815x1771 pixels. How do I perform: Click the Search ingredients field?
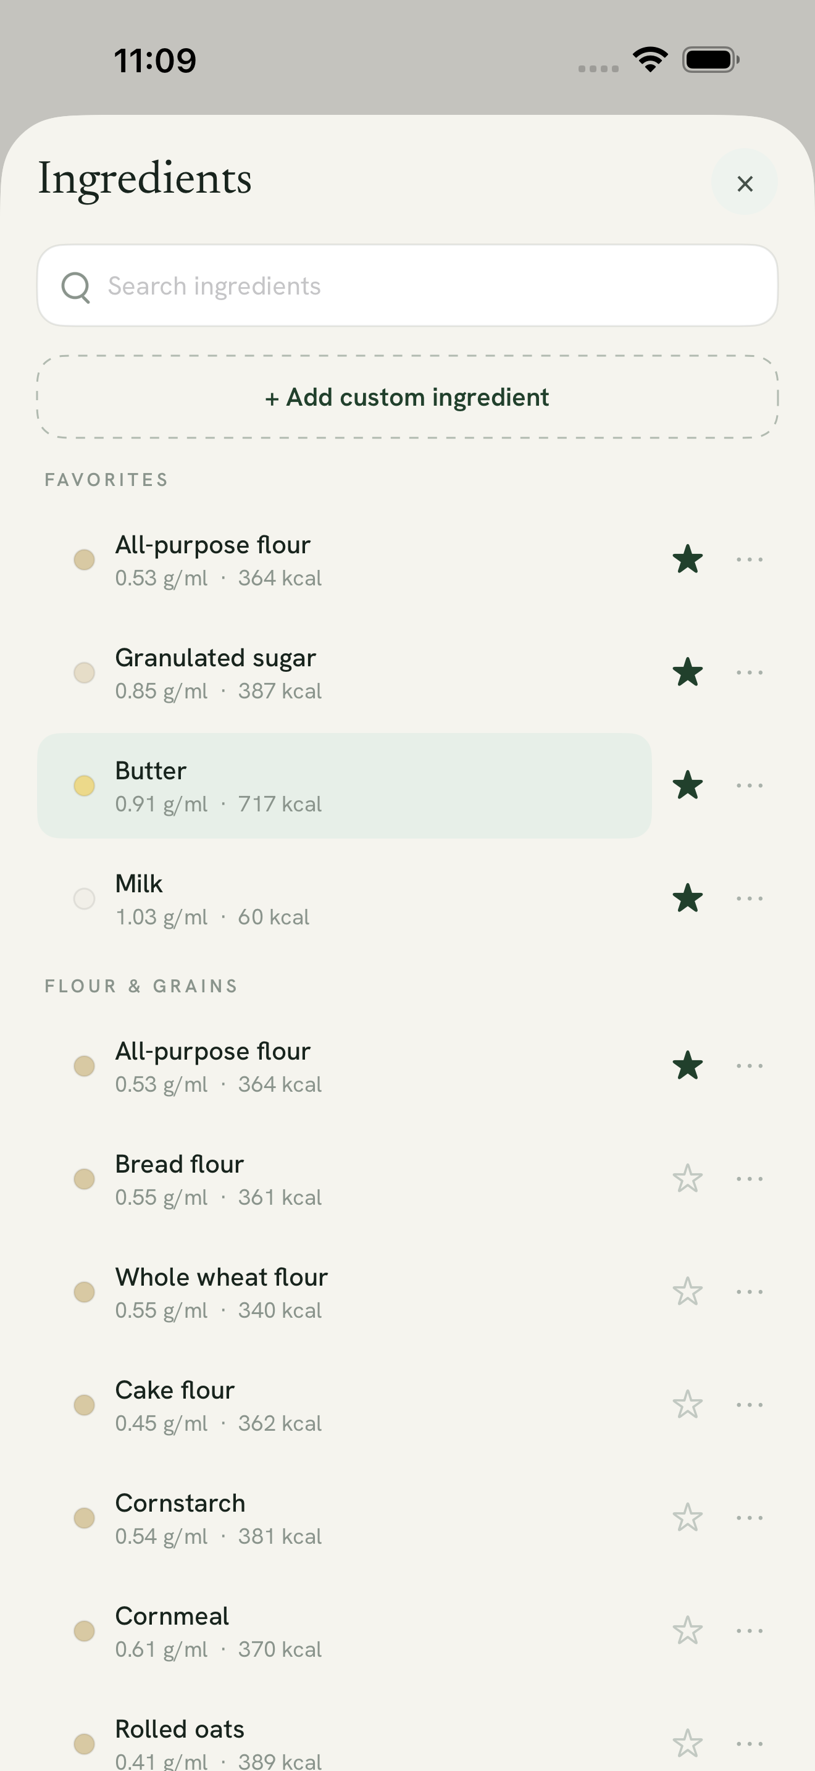(407, 285)
